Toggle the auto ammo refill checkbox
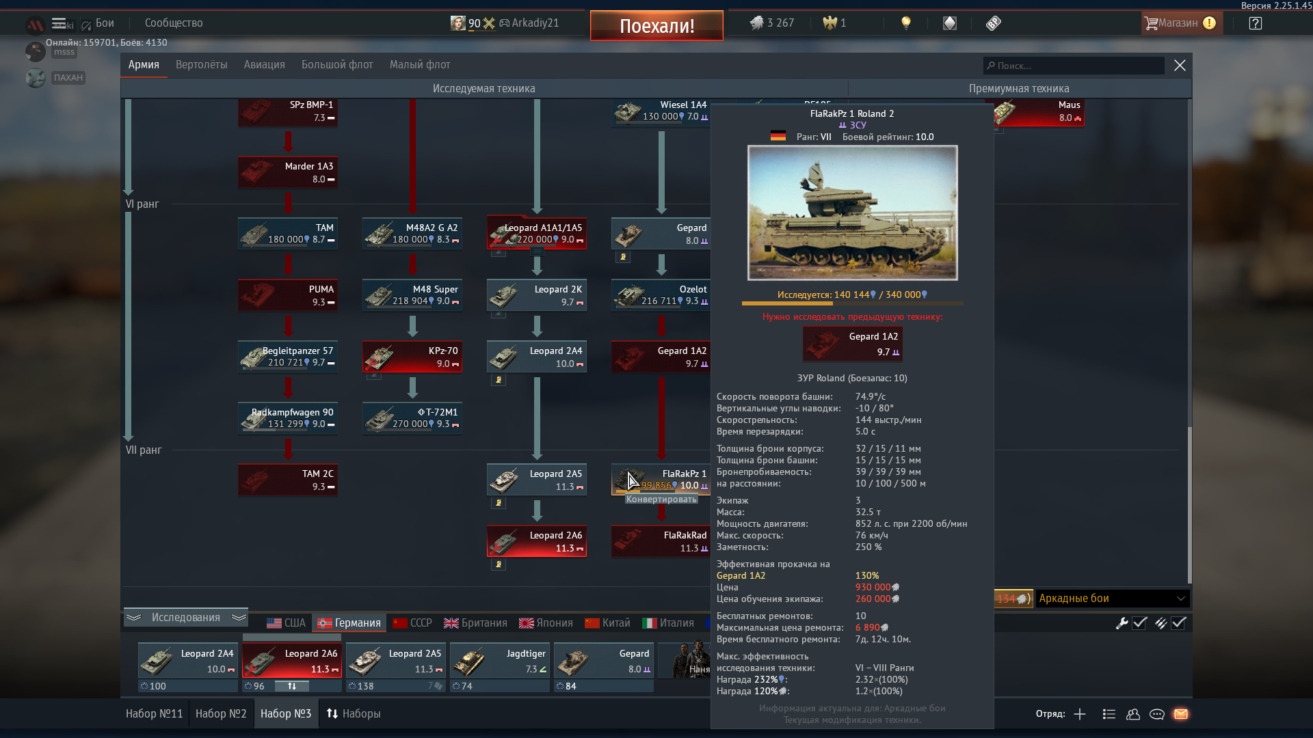 point(1178,623)
